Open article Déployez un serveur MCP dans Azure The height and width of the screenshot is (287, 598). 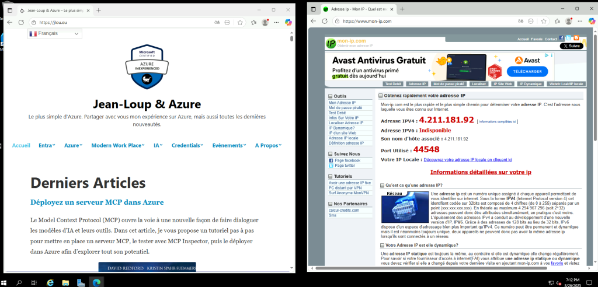(x=97, y=202)
